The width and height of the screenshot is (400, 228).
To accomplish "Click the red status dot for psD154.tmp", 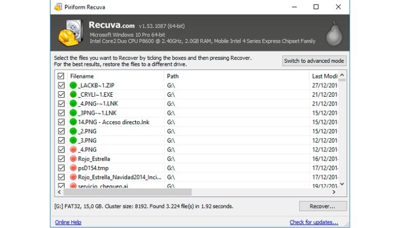I will [73, 168].
